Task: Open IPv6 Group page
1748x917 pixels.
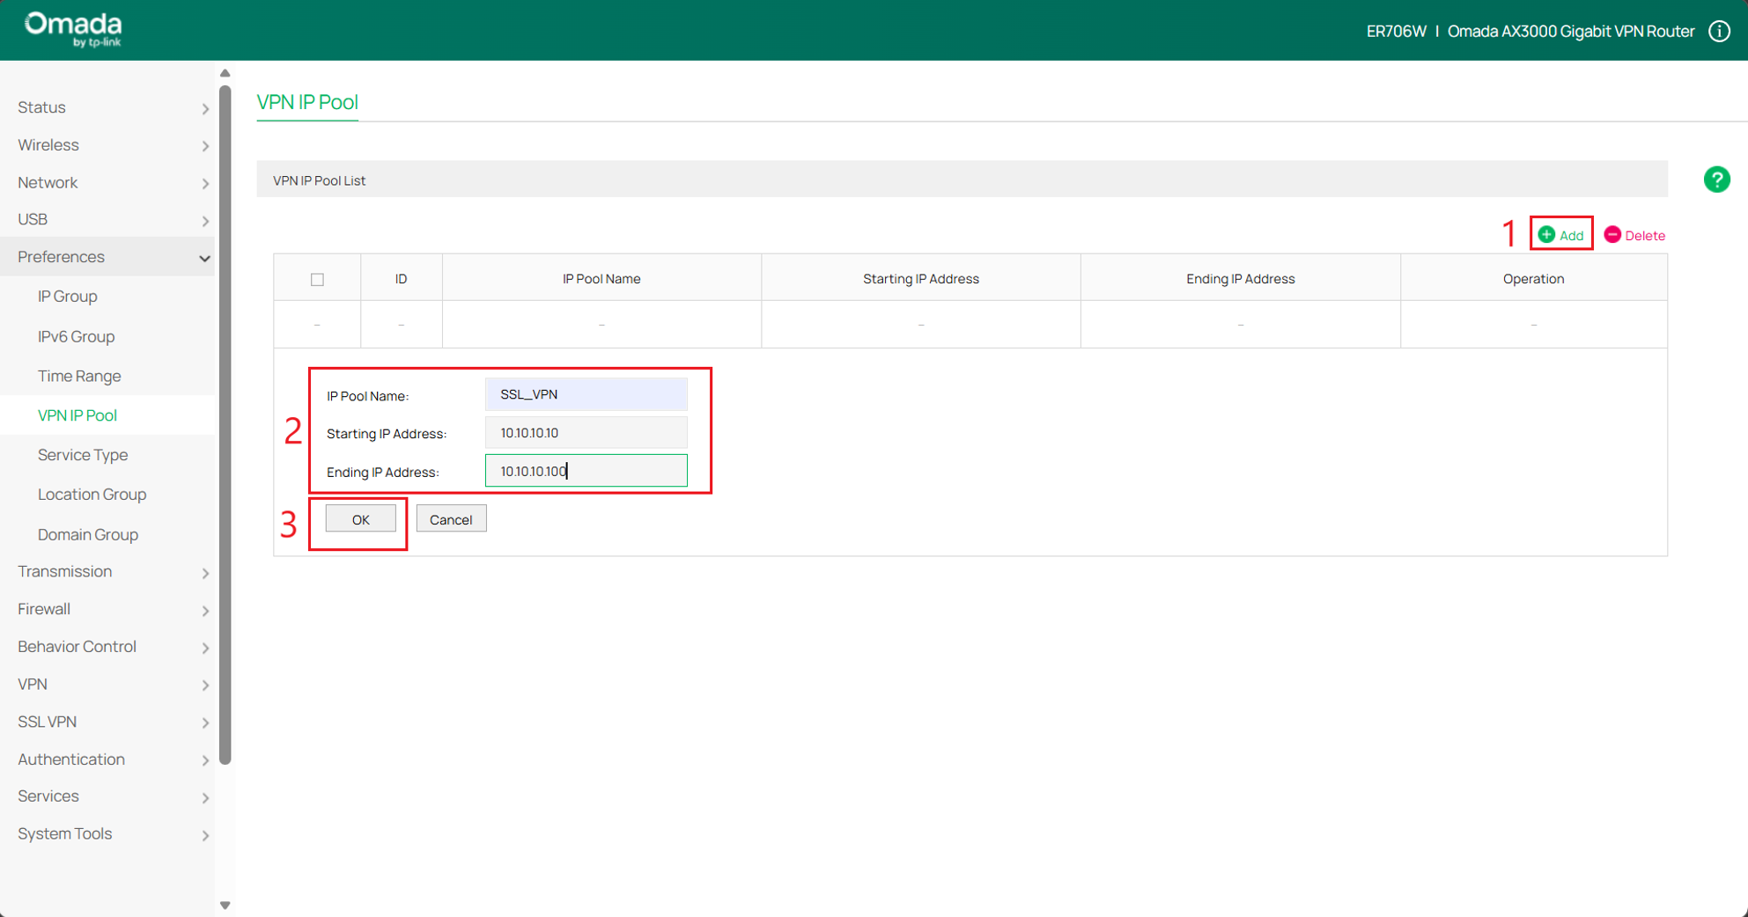Action: click(77, 337)
